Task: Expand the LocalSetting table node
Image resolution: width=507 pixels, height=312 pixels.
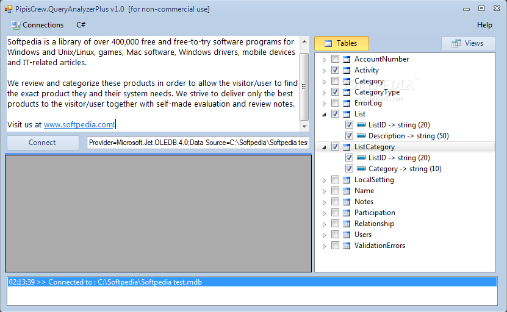Action: click(x=324, y=180)
